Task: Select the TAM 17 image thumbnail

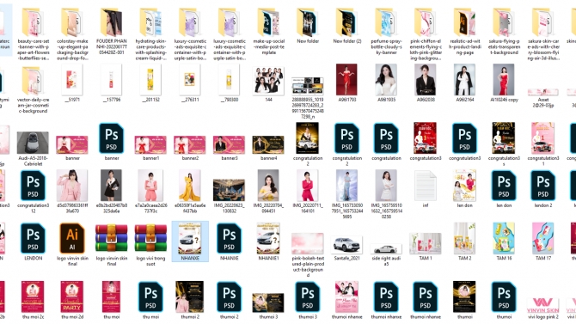Action: click(x=543, y=238)
